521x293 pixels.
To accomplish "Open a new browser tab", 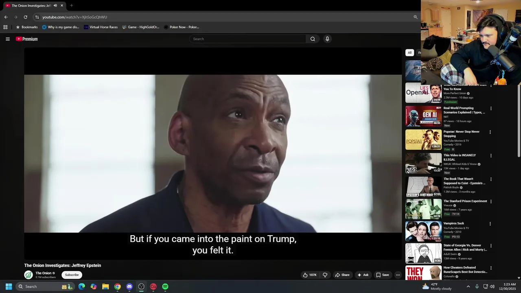I will click(72, 6).
